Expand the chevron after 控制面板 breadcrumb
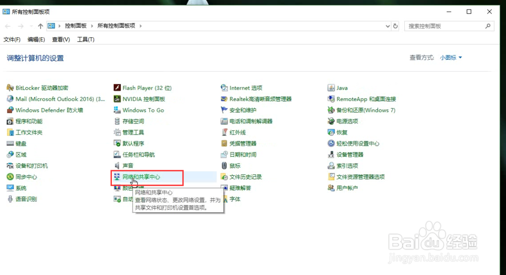The image size is (506, 275). point(92,26)
